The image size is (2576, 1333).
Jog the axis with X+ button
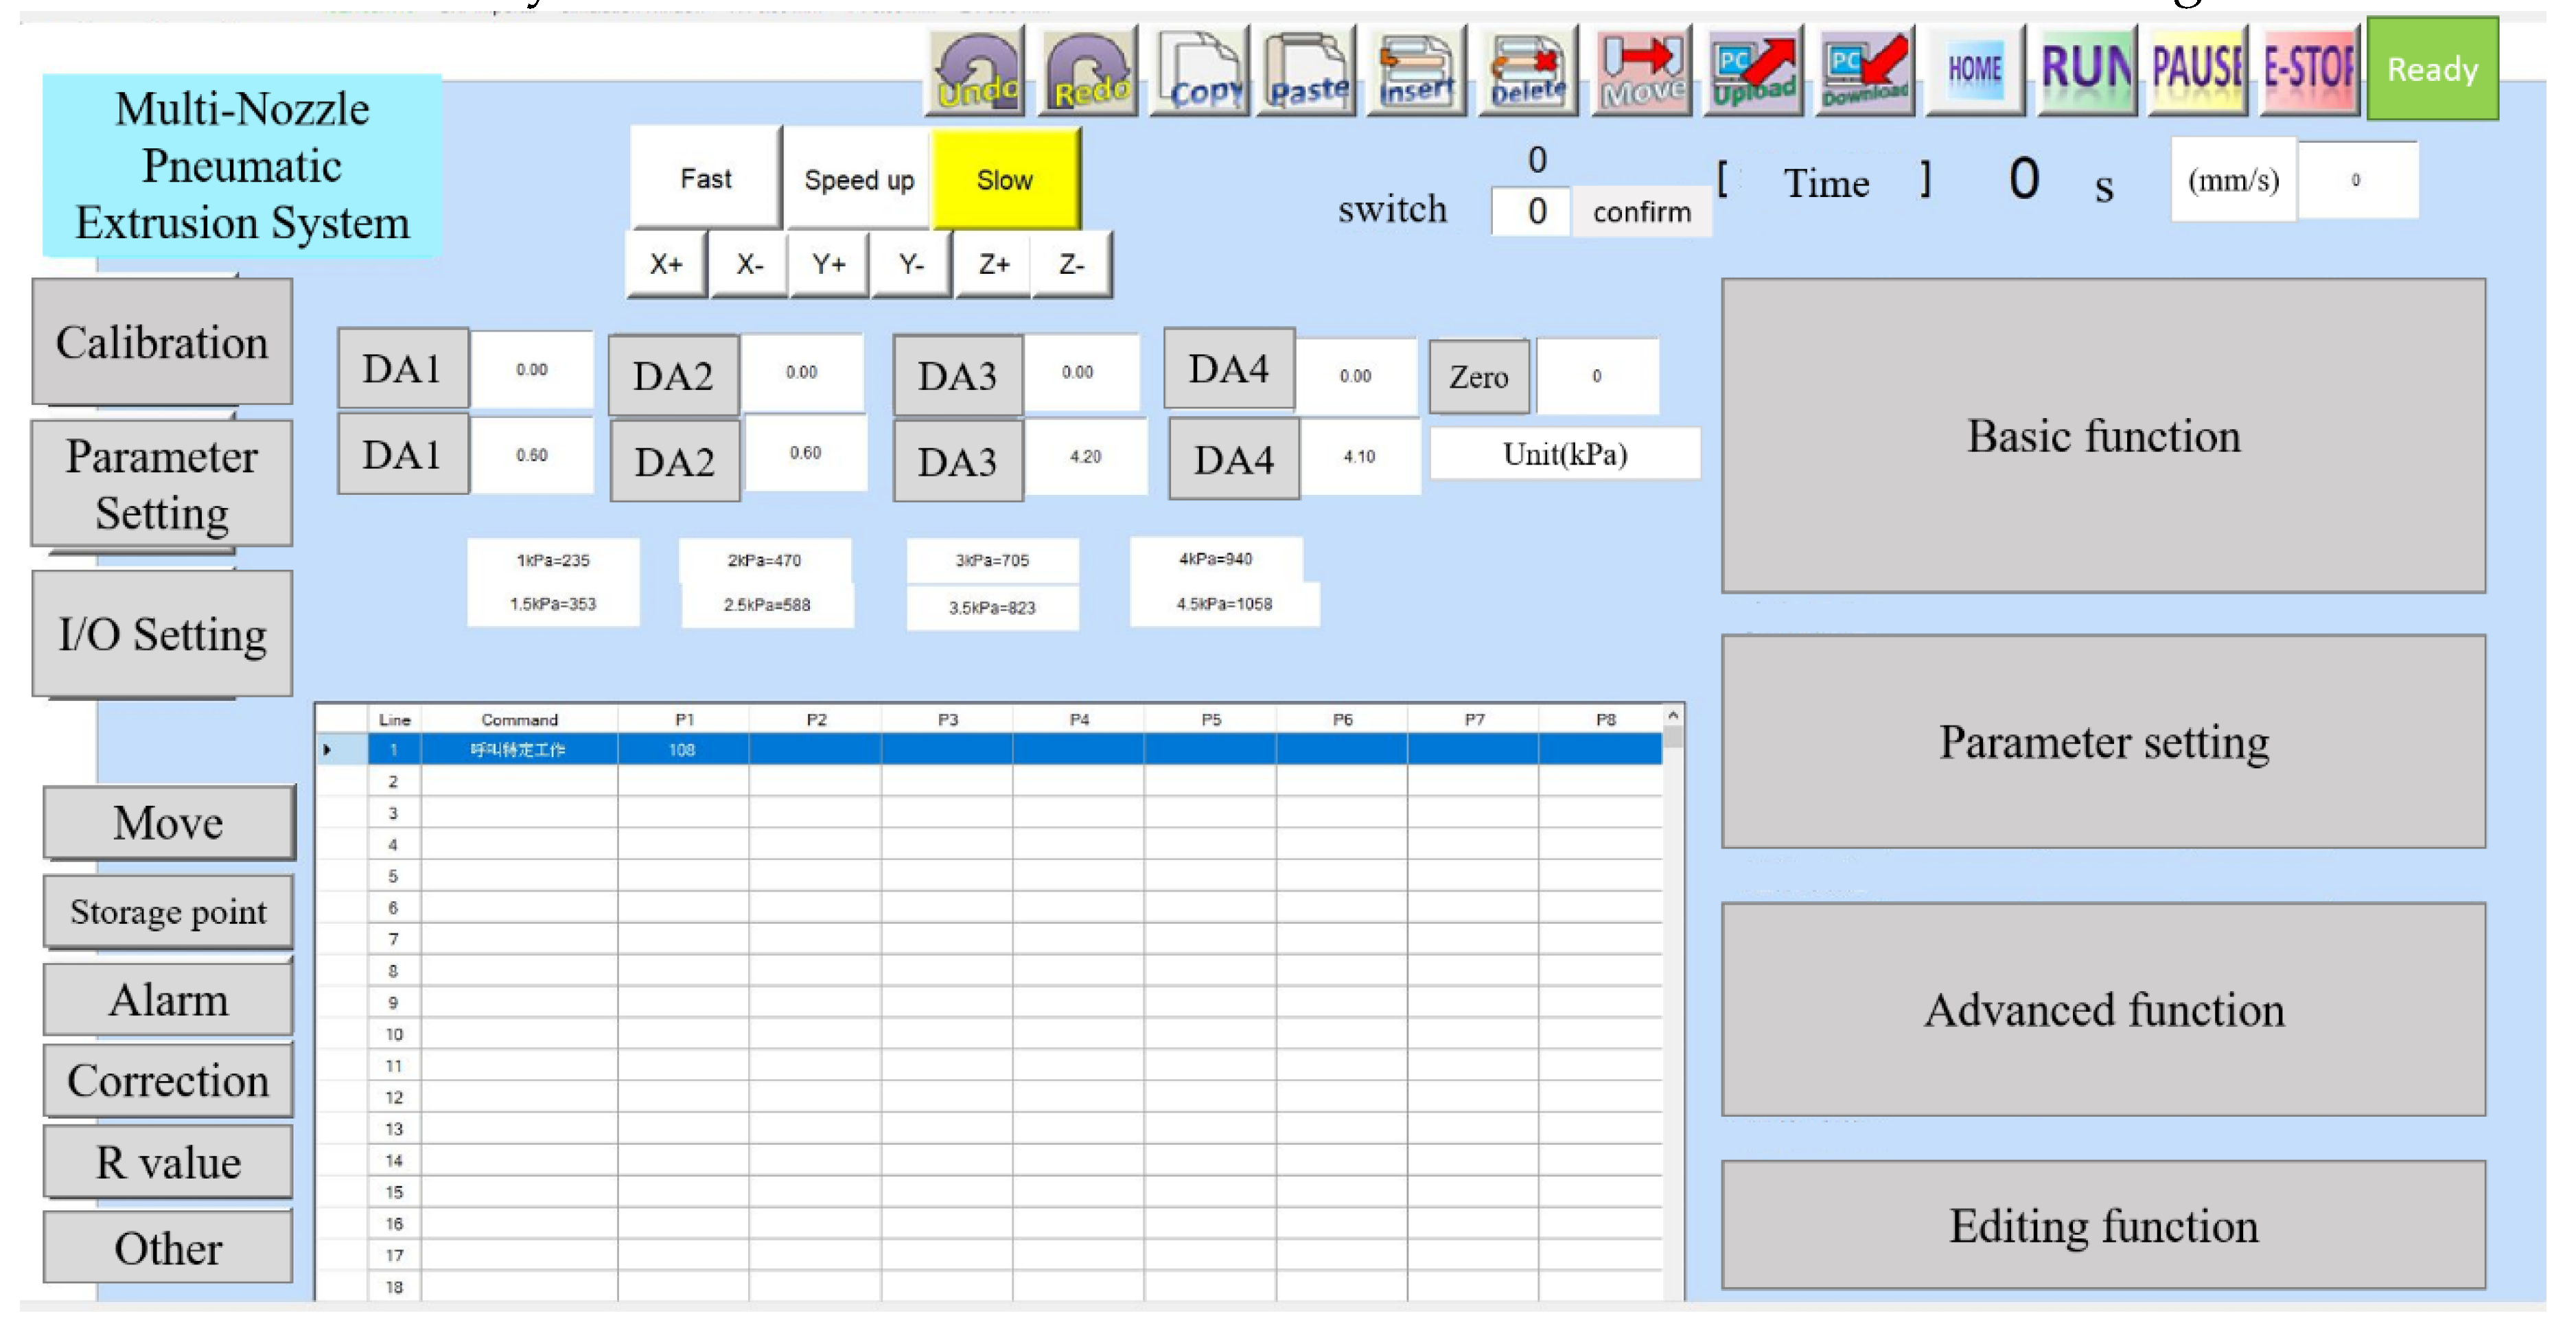(x=666, y=264)
